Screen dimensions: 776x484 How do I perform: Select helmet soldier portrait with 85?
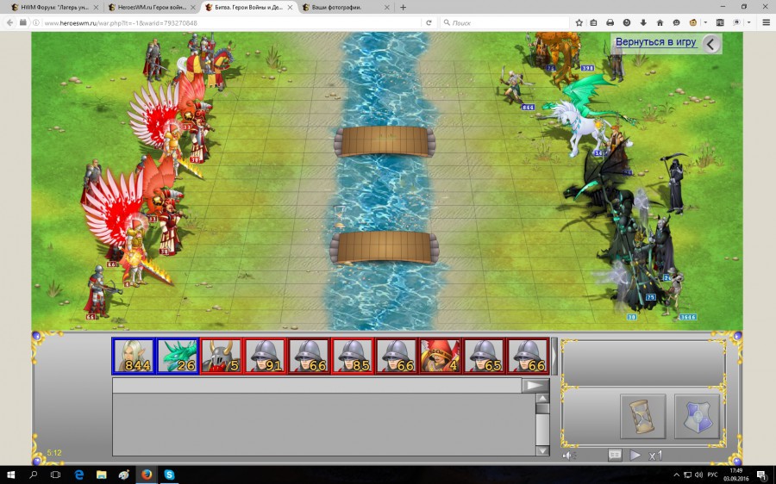(x=353, y=356)
